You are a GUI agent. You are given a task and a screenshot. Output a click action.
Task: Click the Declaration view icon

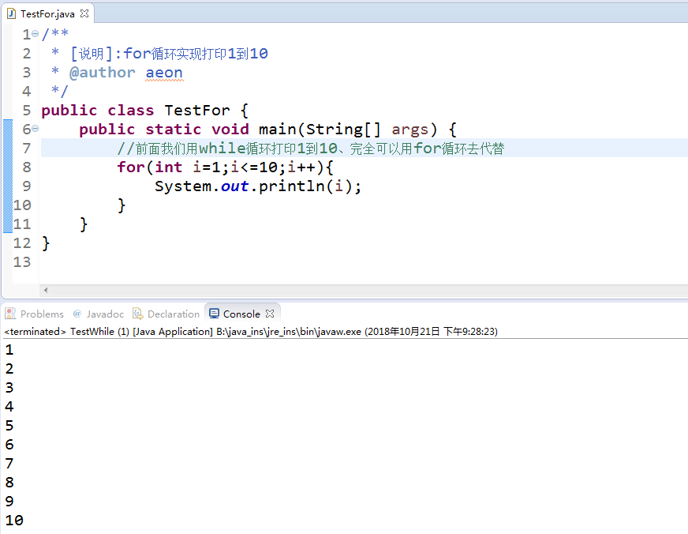tap(138, 314)
